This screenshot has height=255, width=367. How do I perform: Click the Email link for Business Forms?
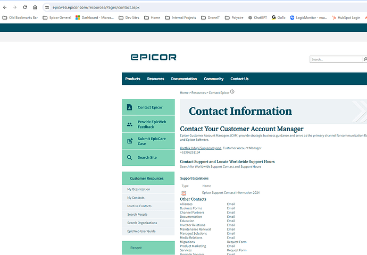tap(231, 208)
